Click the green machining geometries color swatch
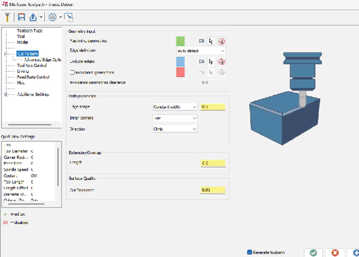 180,41
